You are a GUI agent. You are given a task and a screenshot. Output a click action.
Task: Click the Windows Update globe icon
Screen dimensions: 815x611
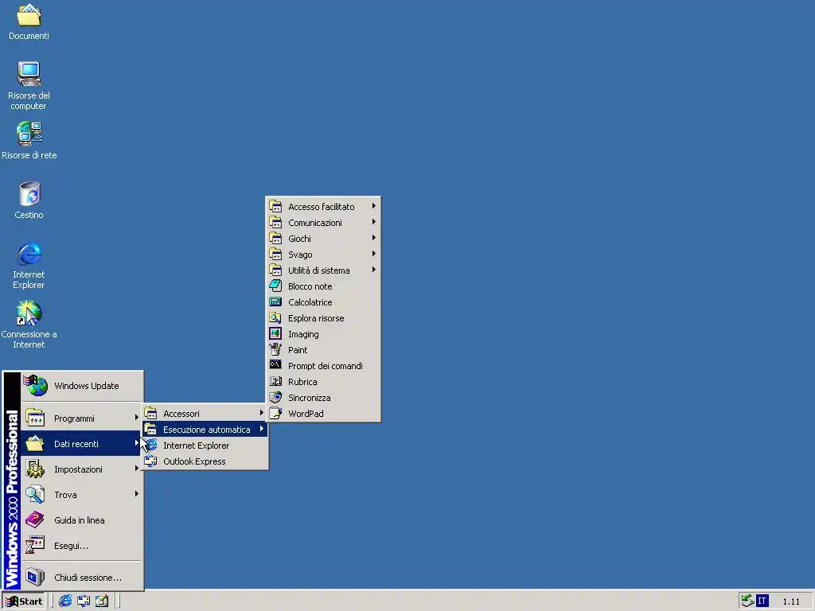[x=36, y=386]
